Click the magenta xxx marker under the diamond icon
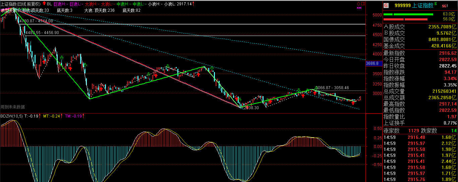The height and width of the screenshot is (182, 458). [359, 8]
